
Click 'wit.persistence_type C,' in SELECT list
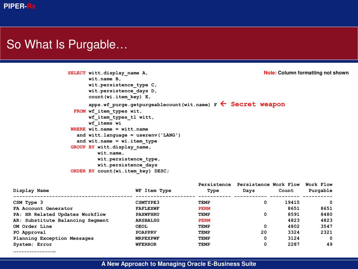123,85
